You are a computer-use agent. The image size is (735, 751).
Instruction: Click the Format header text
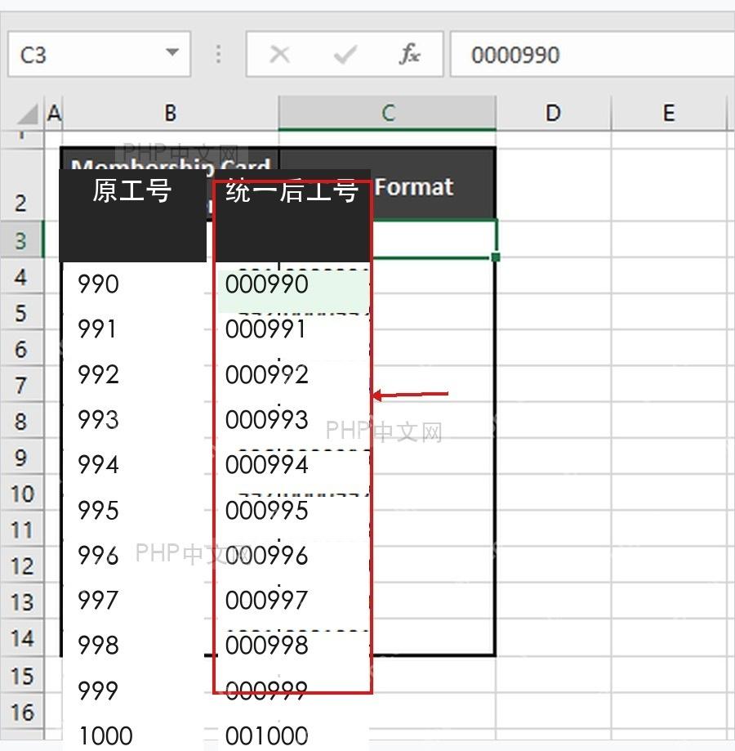pos(413,187)
